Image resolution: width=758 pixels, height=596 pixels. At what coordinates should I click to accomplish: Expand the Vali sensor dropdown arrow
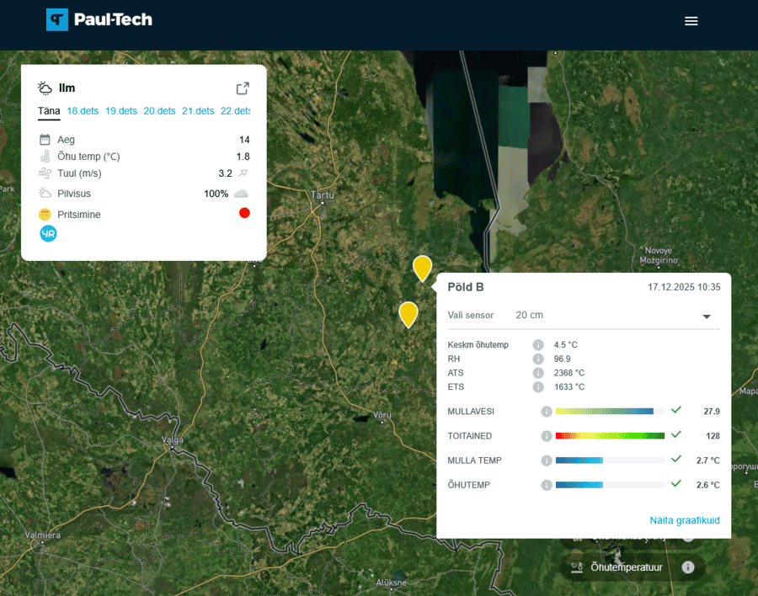click(707, 317)
